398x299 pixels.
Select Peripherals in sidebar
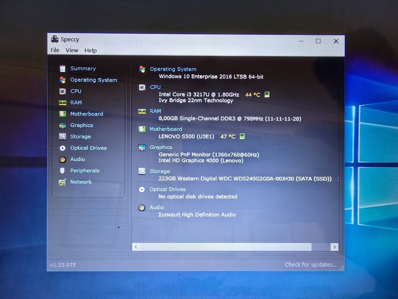(x=85, y=171)
